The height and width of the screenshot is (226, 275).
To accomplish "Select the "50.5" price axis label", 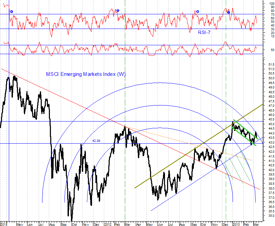I will (271, 74).
